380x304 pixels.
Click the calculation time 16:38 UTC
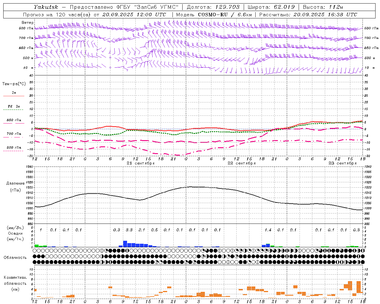[x=343, y=15]
